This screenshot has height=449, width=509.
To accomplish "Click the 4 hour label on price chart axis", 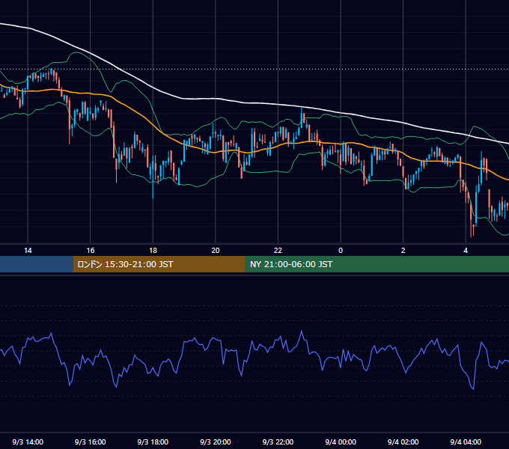I will coord(466,251).
